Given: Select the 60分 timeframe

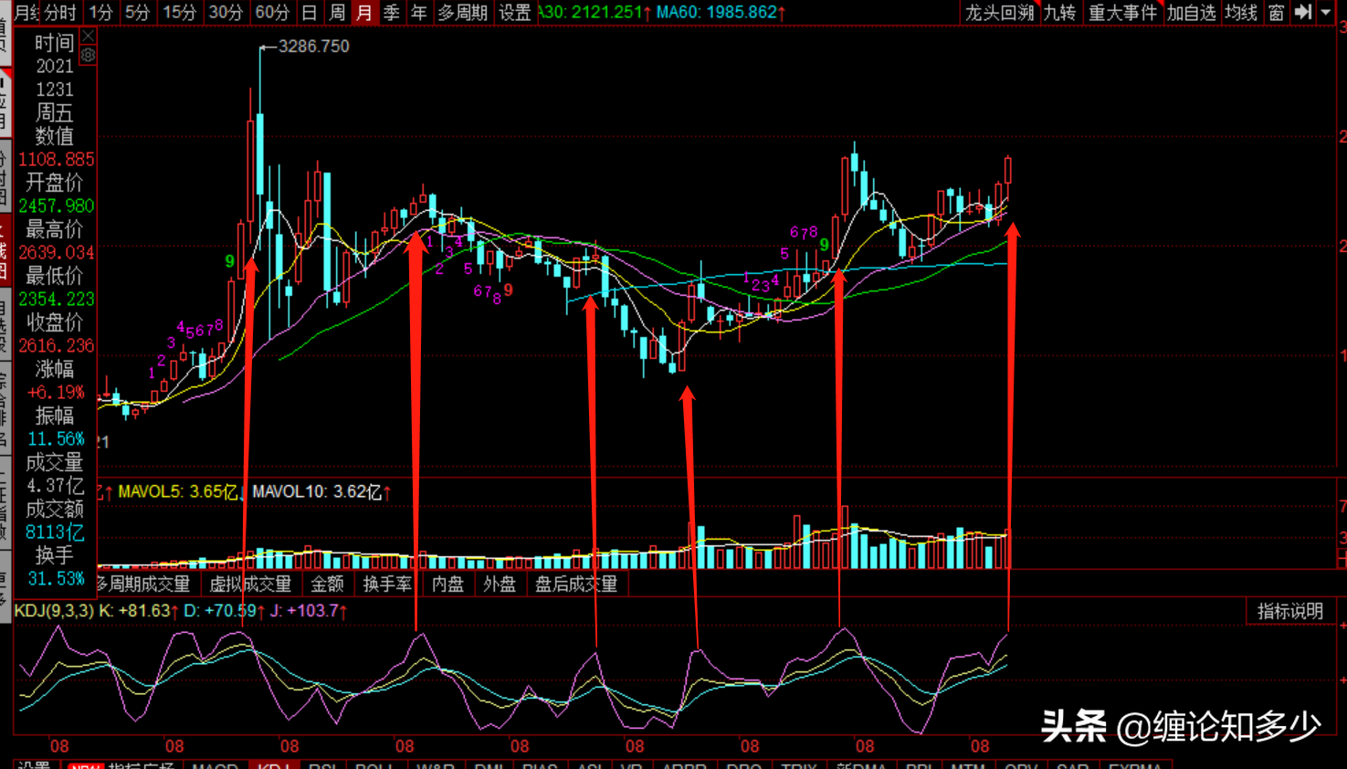Looking at the screenshot, I should coord(271,13).
